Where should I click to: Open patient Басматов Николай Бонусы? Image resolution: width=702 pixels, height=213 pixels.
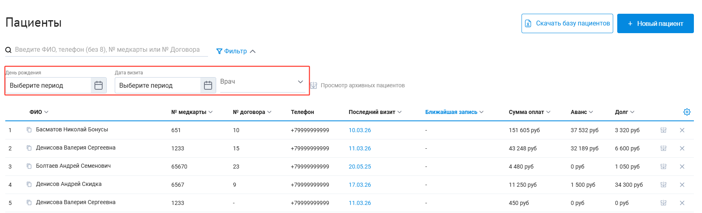tap(72, 129)
